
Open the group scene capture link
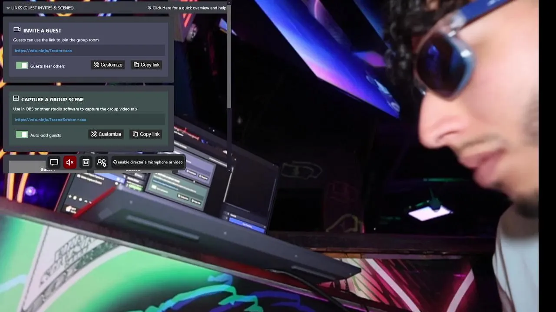(50, 120)
